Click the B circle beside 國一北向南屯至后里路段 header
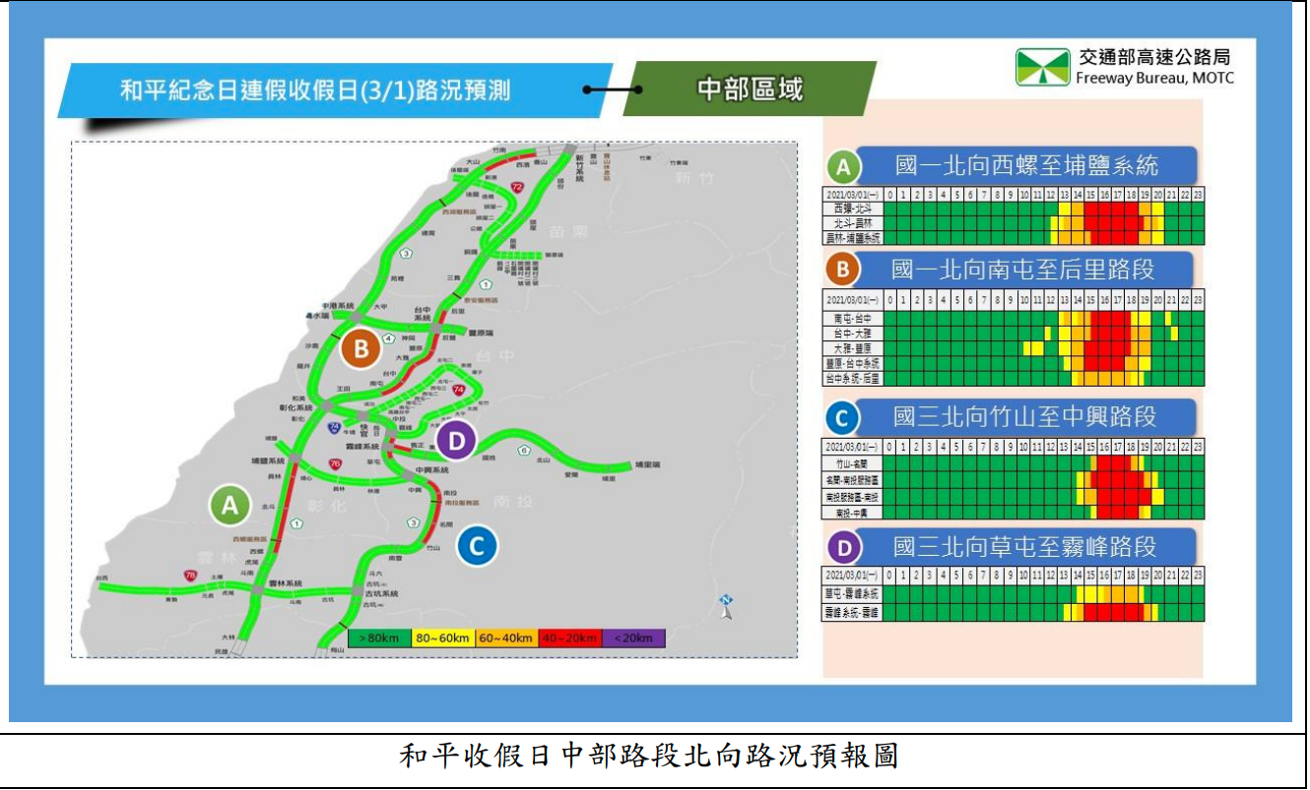This screenshot has height=790, width=1310. (x=843, y=270)
